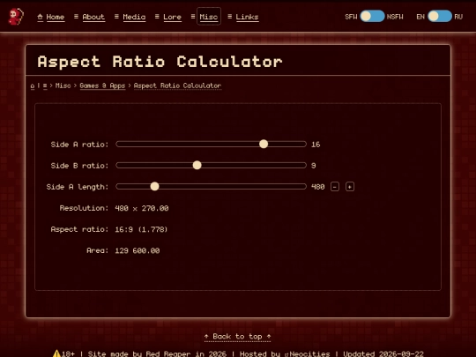The height and width of the screenshot is (357, 476).
Task: Click the Aspect Ratio Calculator breadcrumb link
Action: tap(177, 86)
